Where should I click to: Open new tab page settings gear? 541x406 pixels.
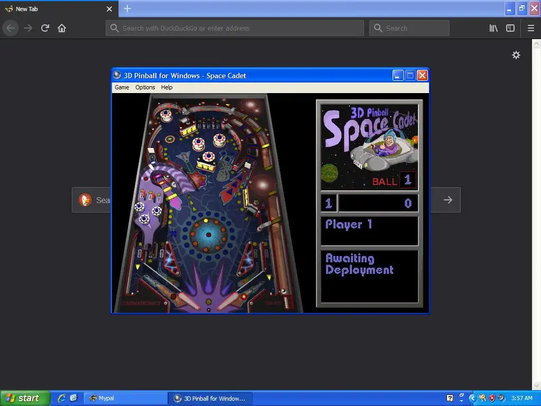516,55
